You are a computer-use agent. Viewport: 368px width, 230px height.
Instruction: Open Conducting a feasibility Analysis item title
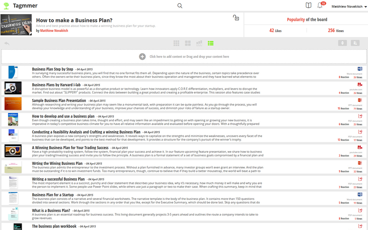click(x=86, y=132)
